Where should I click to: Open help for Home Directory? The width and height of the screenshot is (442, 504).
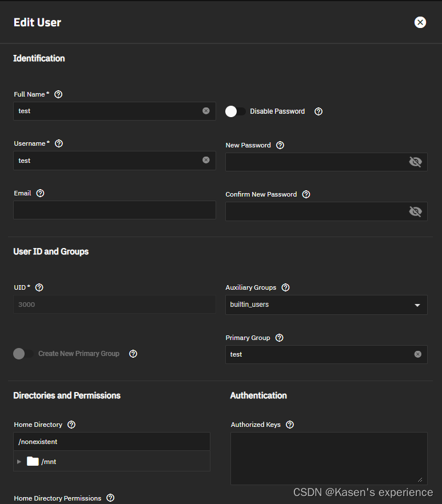point(71,425)
